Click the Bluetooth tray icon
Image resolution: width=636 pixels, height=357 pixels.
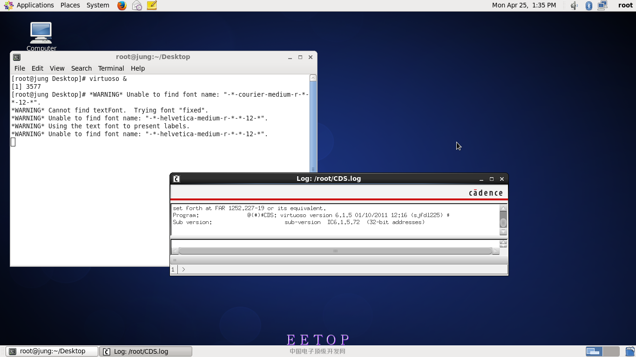(589, 6)
